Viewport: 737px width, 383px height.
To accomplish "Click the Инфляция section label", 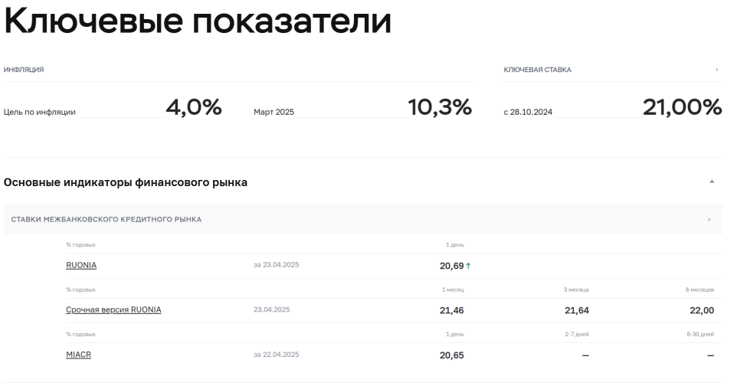I will tap(24, 70).
